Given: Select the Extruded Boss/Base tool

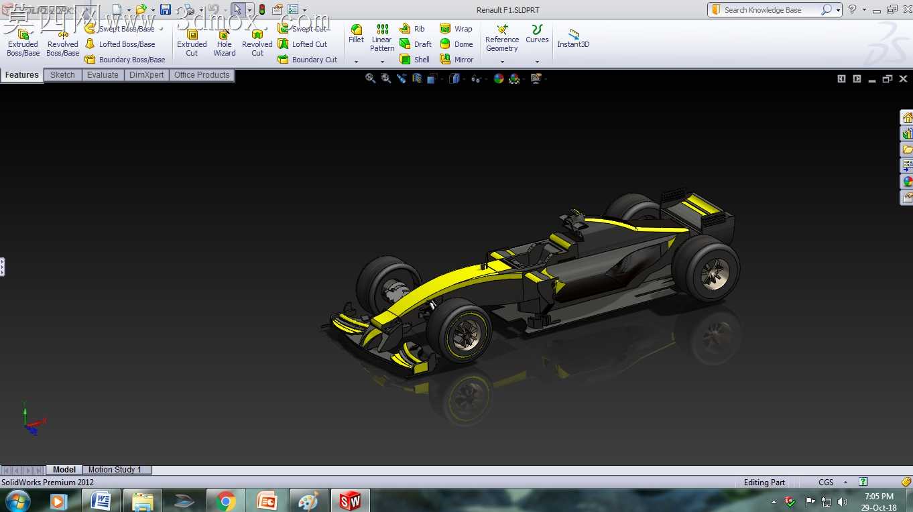Looking at the screenshot, I should point(23,42).
